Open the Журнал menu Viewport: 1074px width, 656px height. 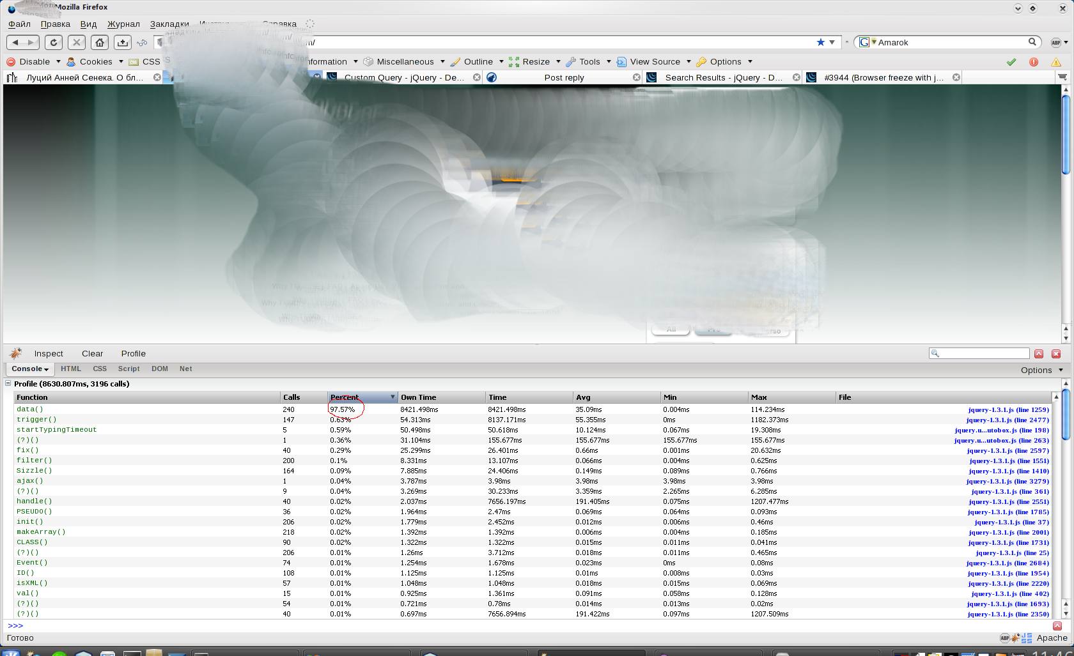pyautogui.click(x=123, y=24)
